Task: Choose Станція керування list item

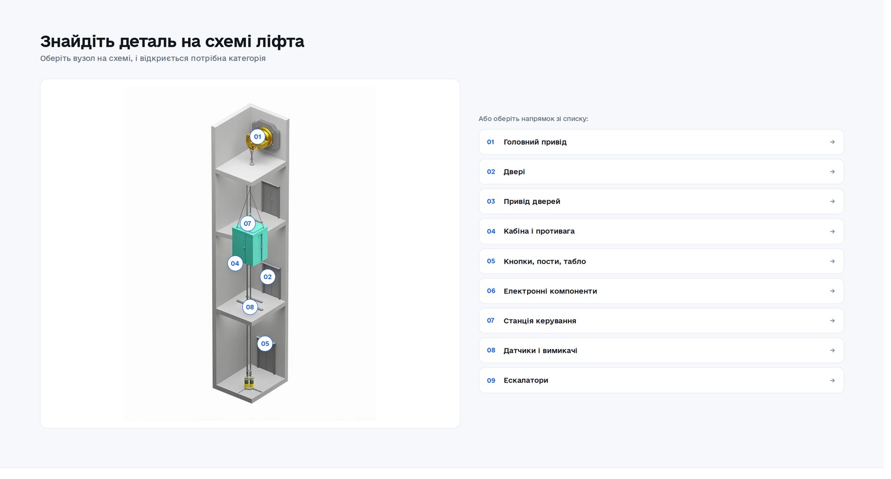Action: coord(661,321)
